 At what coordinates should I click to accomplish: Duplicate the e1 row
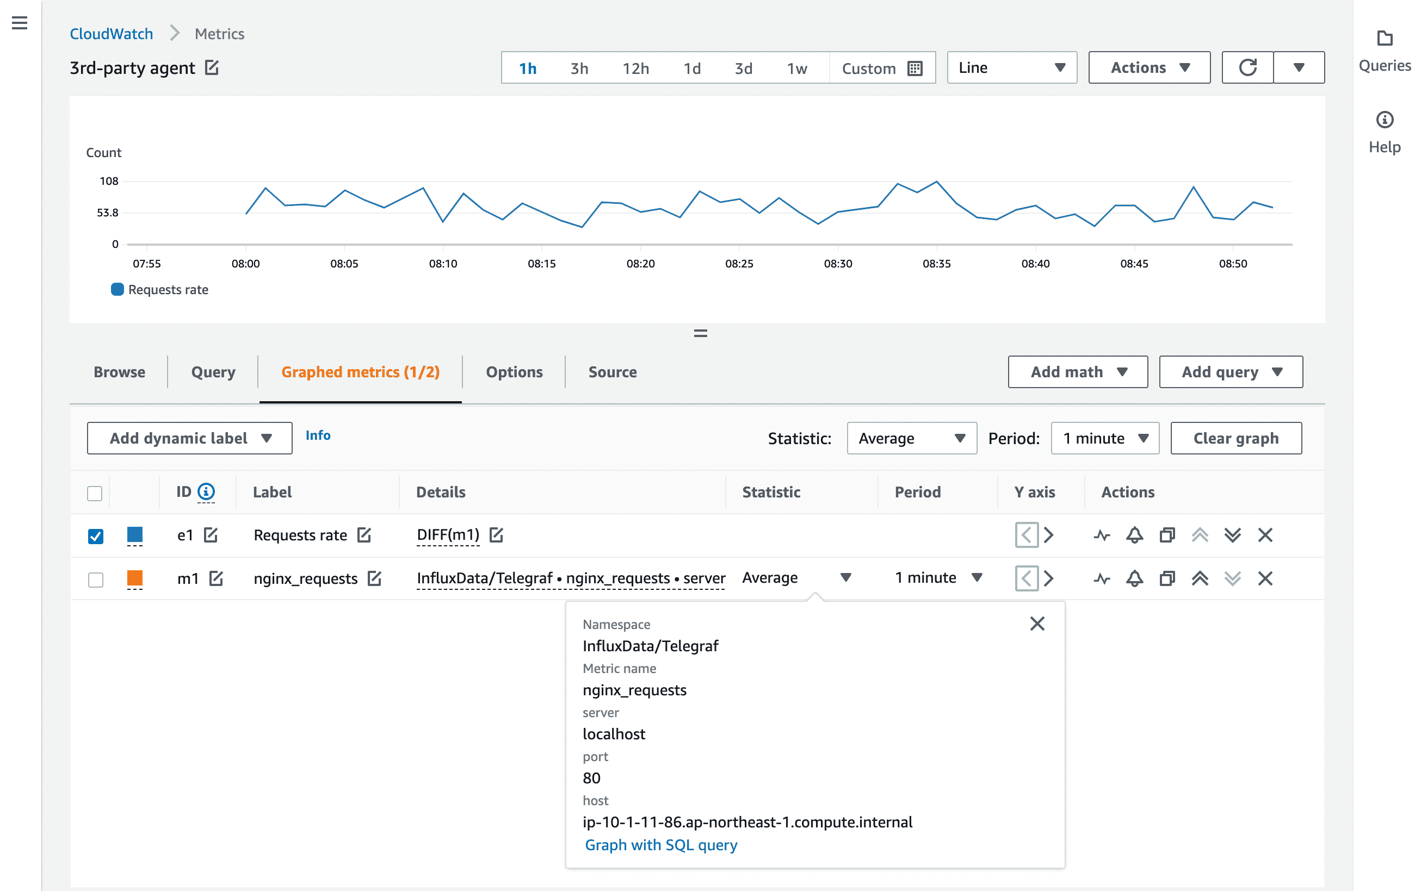pyautogui.click(x=1167, y=535)
